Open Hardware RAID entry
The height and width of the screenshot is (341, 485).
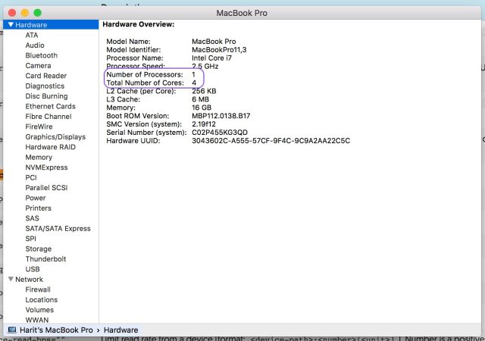51,147
